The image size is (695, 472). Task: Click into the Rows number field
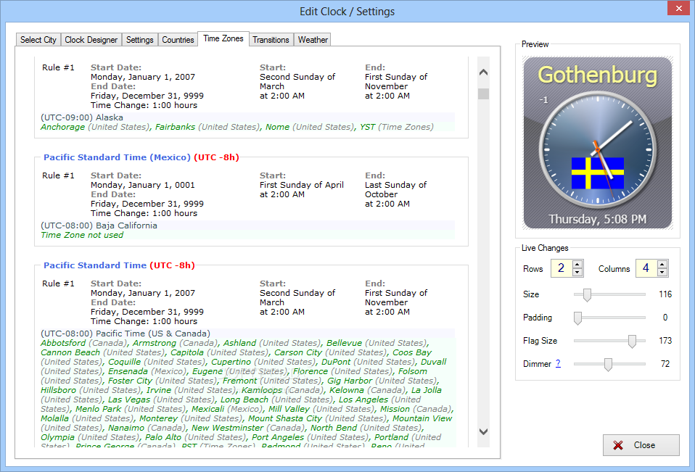coord(562,268)
